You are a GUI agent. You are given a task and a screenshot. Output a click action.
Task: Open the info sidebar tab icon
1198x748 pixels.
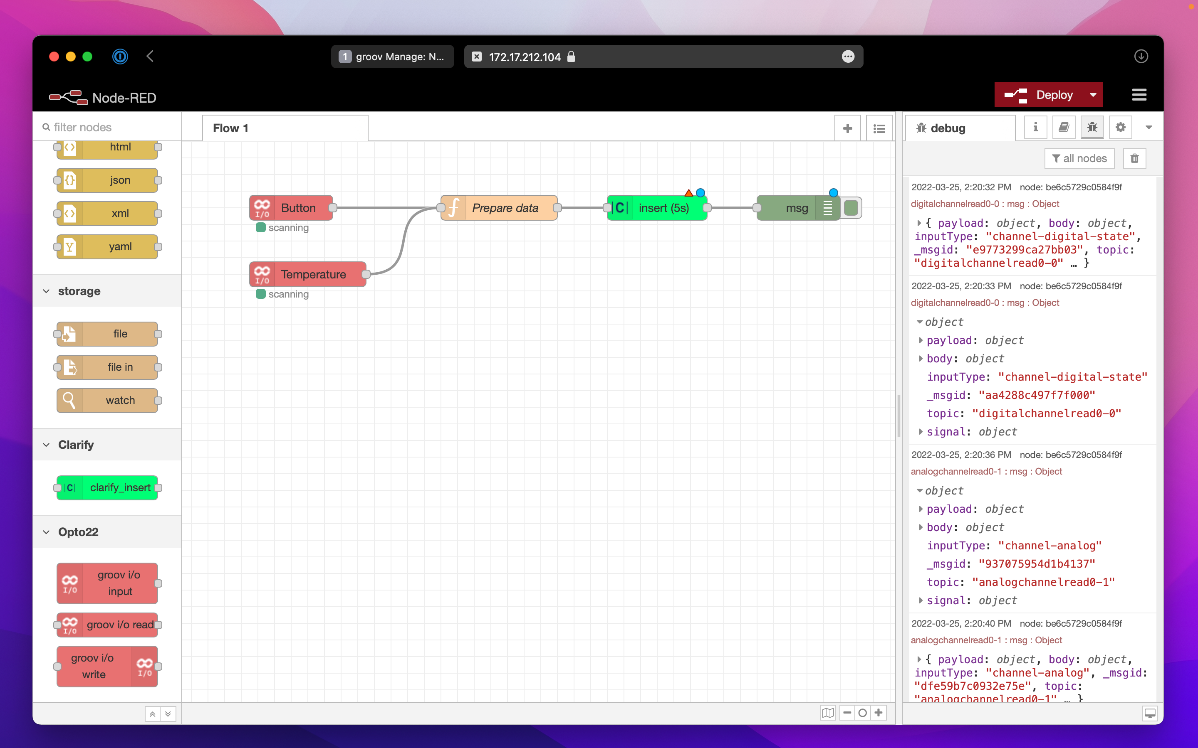point(1035,128)
